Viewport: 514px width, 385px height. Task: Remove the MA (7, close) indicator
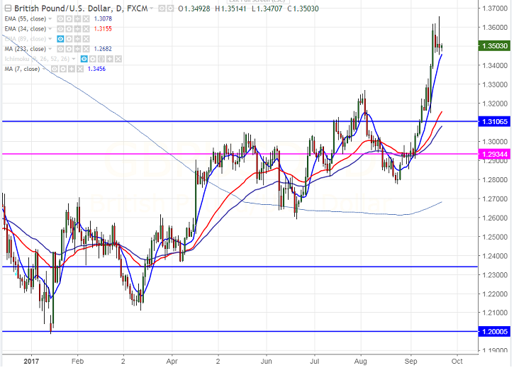pyautogui.click(x=80, y=69)
